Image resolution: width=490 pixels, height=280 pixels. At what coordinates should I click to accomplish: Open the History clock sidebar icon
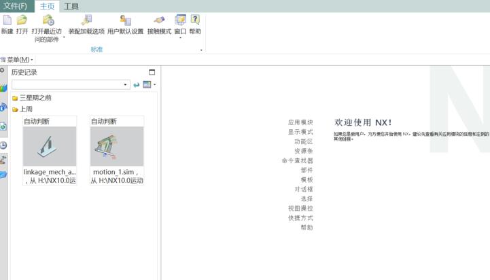(3, 145)
